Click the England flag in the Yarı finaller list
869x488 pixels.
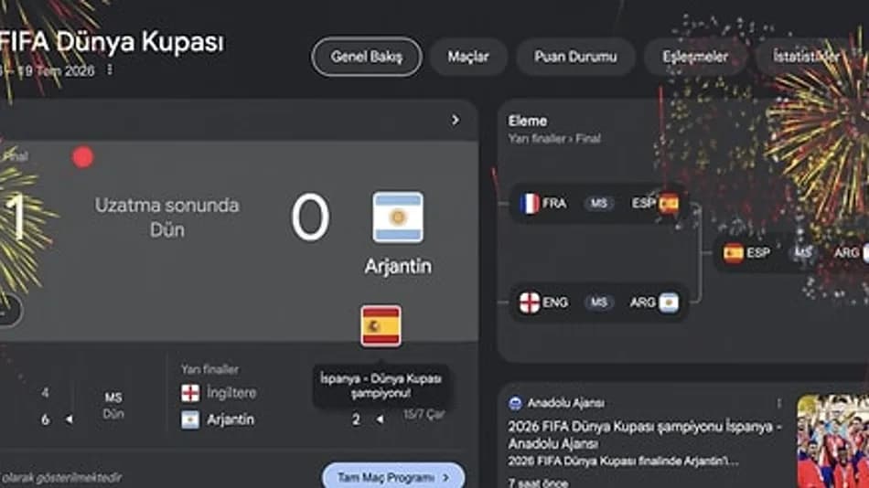(x=190, y=393)
